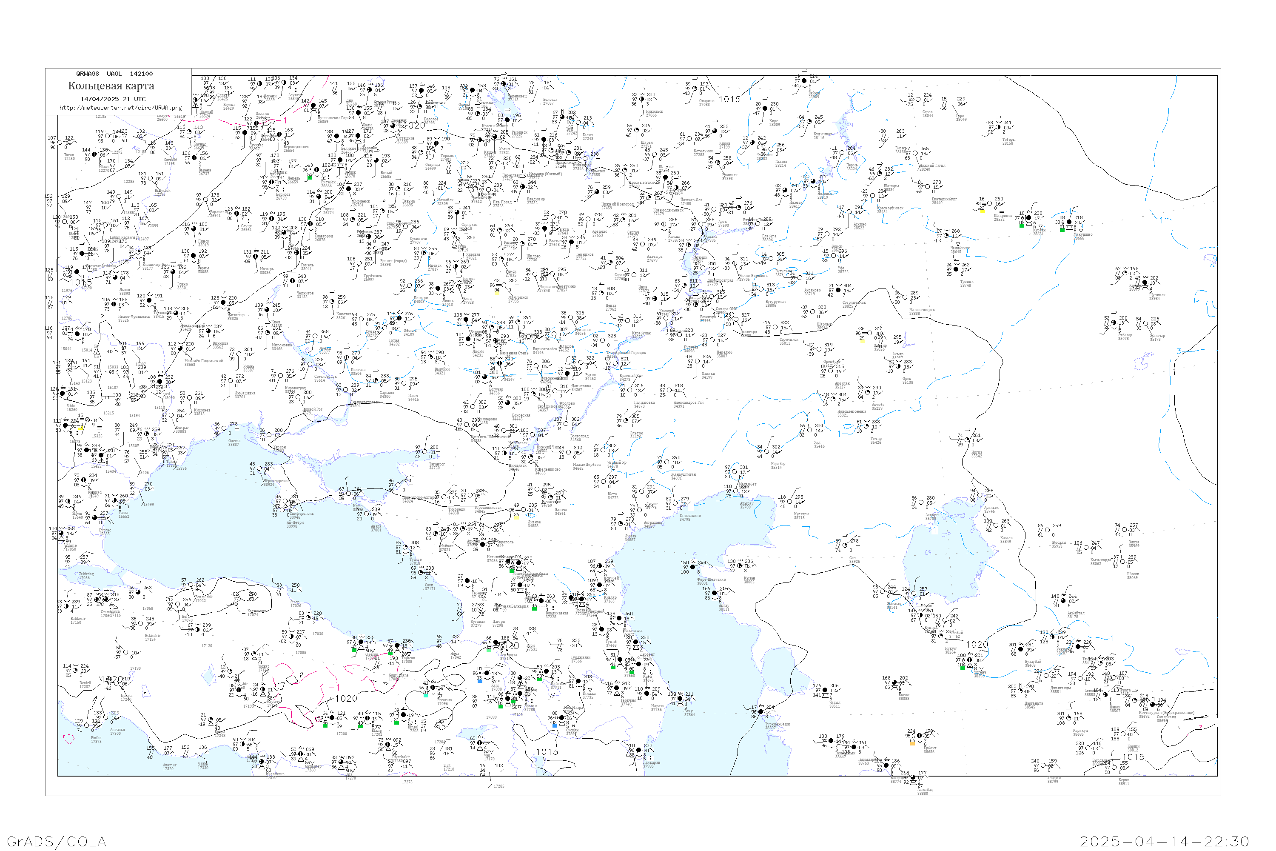Image resolution: width=1276 pixels, height=851 pixels.
Task: Click the Туркменбаши station circle marker
Action: pos(760,711)
